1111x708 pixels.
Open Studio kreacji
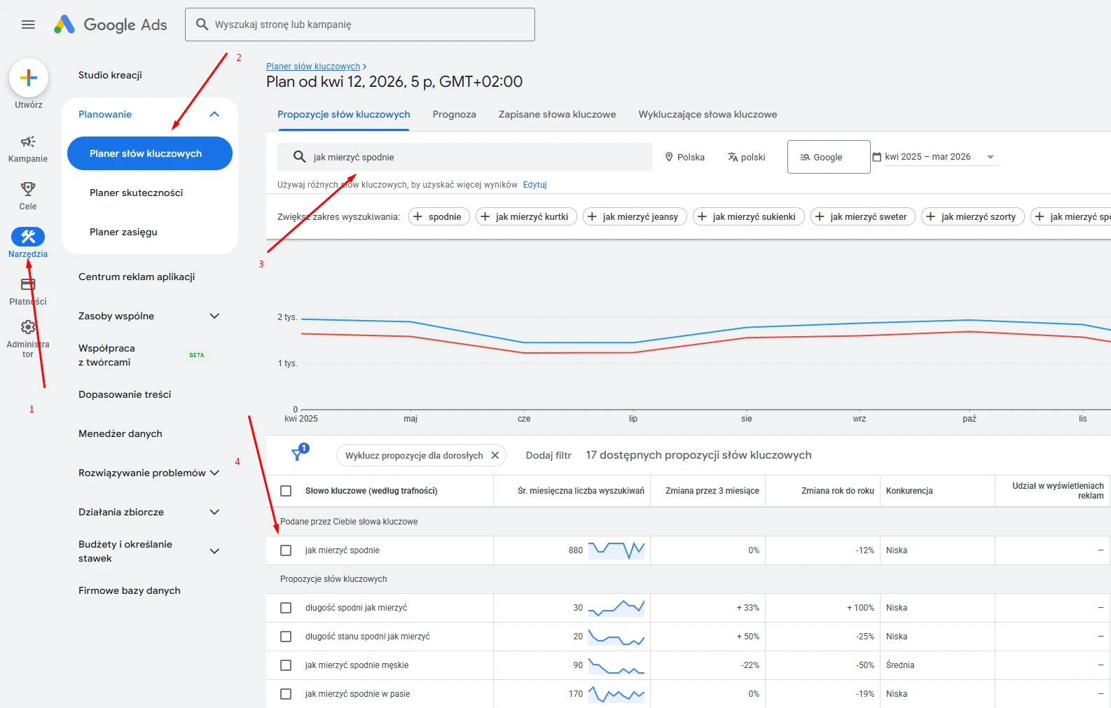click(110, 75)
